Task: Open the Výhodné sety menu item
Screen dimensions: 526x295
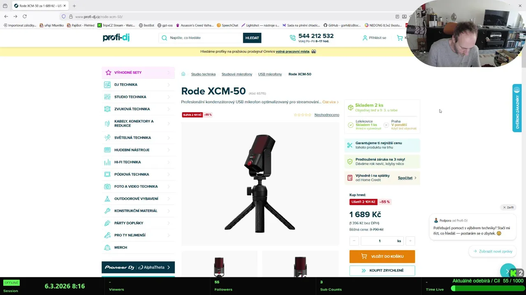Action: pyautogui.click(x=138, y=73)
